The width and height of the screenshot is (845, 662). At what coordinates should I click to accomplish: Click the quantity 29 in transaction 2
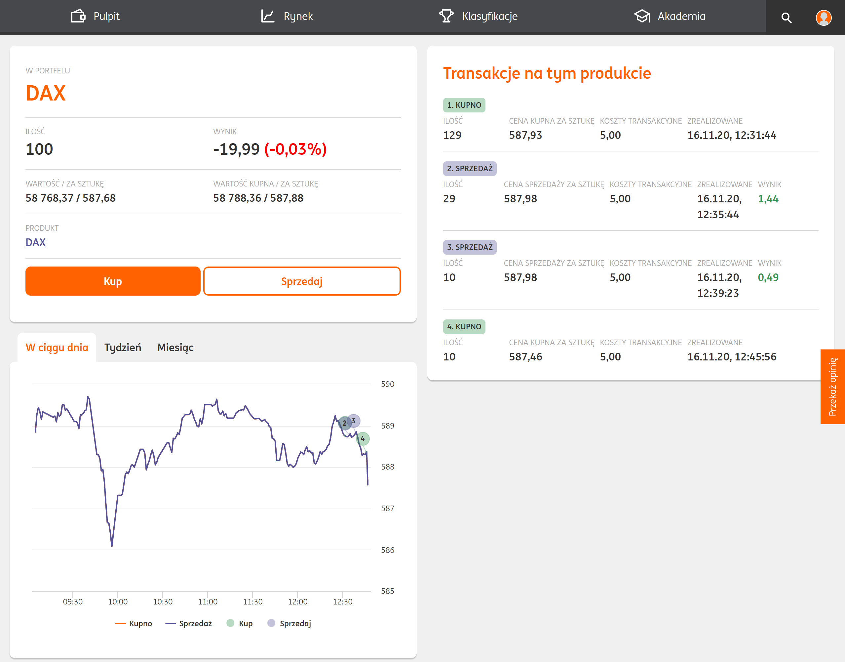click(449, 199)
